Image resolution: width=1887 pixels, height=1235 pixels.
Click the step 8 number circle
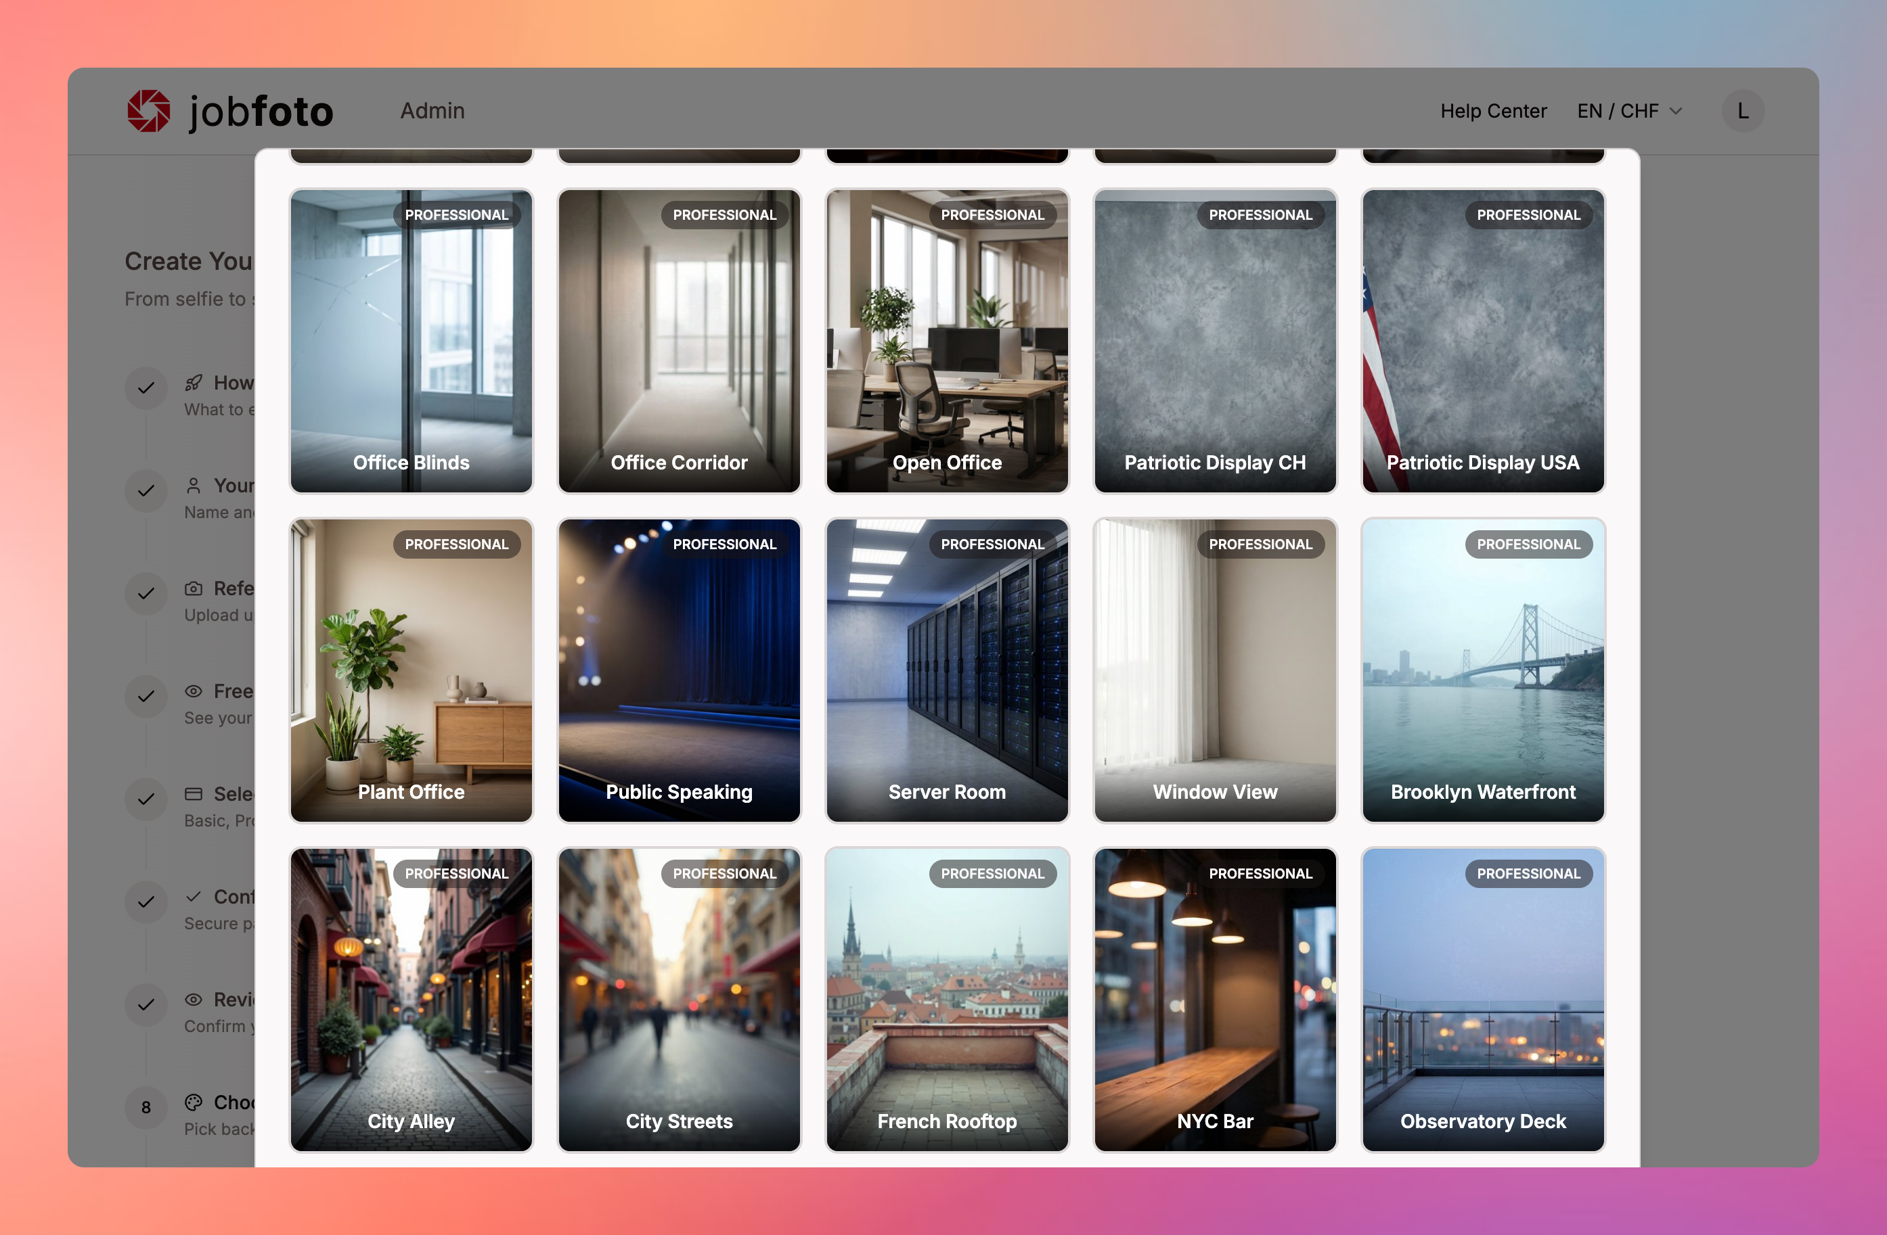146,1107
